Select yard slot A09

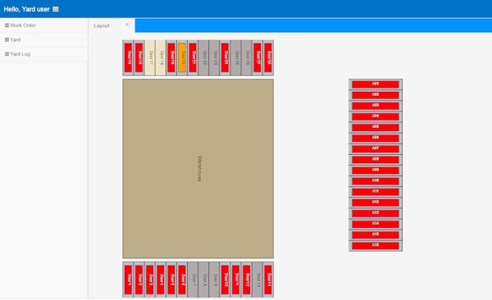point(376,170)
